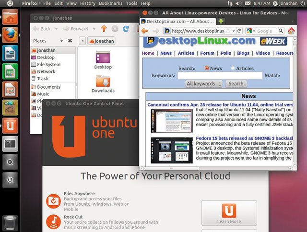
Task: Open the URL bar history dropdown
Action: click(234, 31)
